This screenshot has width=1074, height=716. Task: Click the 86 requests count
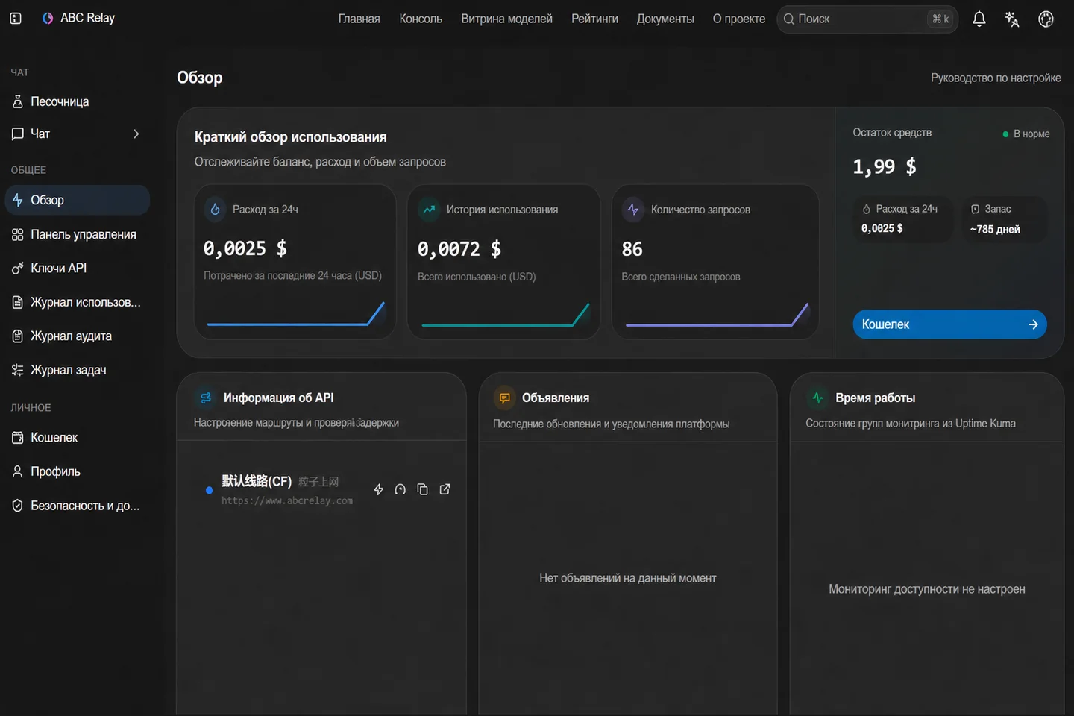[x=632, y=249]
